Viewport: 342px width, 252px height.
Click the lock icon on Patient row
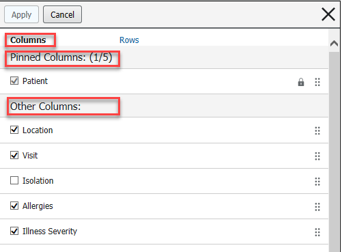pos(301,82)
